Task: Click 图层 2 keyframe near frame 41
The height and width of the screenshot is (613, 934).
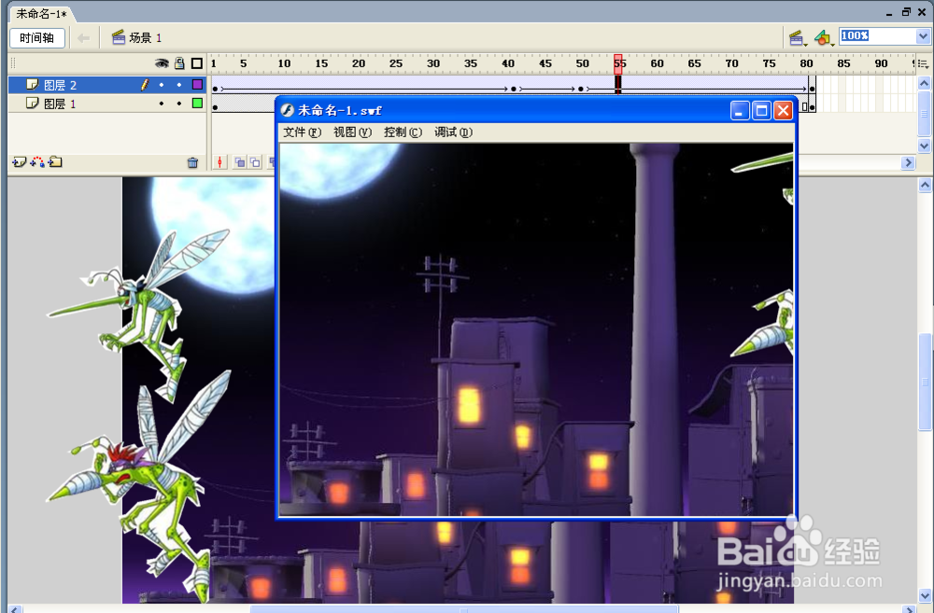Action: 514,90
